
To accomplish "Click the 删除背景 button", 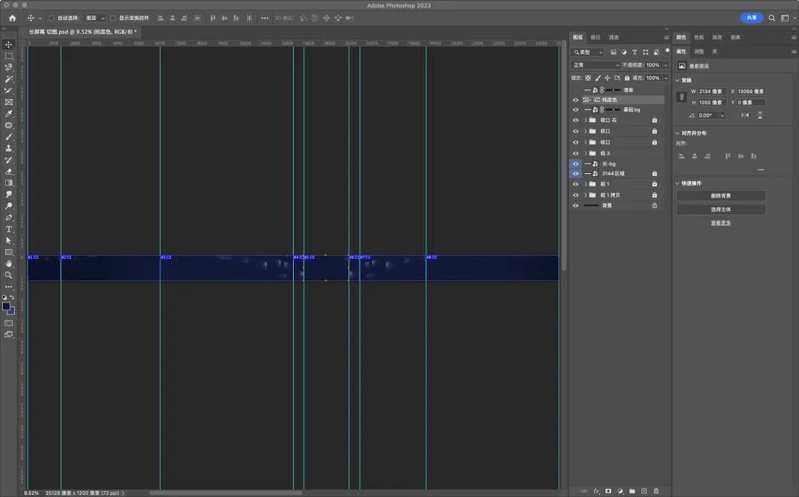I will [x=721, y=195].
